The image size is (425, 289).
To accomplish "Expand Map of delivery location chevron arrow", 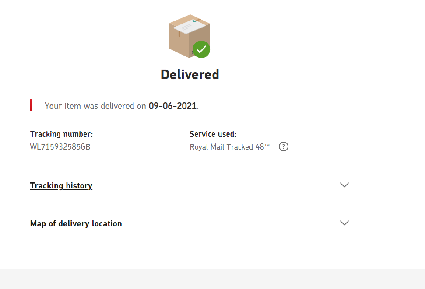I will [x=344, y=223].
